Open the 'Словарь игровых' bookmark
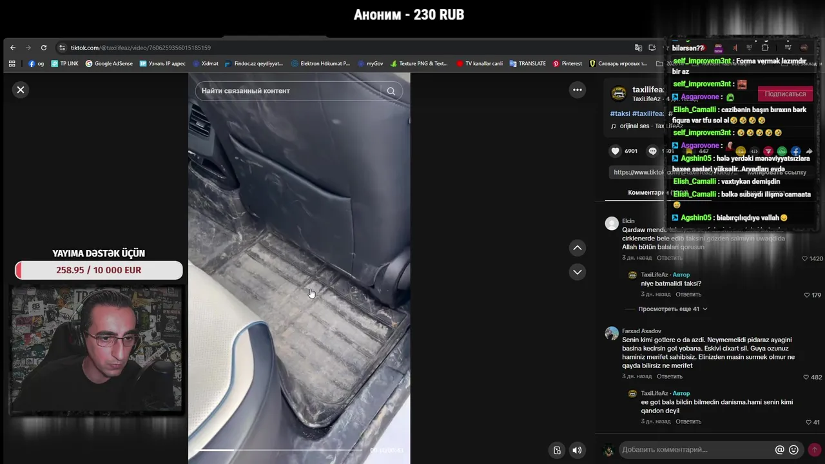 [618, 64]
